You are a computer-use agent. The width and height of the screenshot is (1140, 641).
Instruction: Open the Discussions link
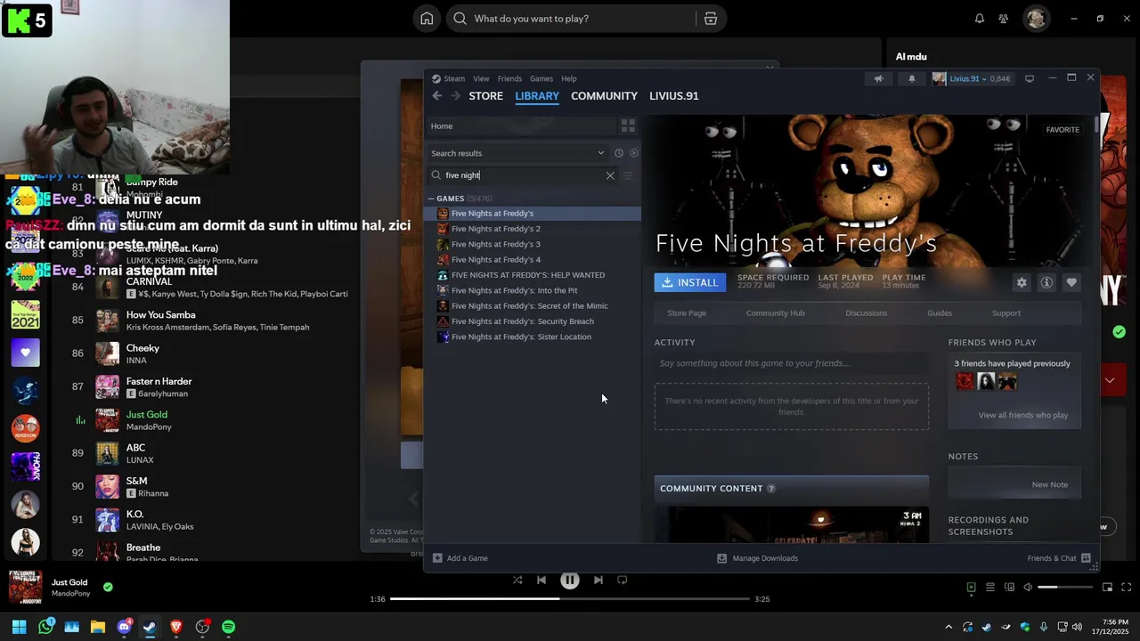point(867,313)
